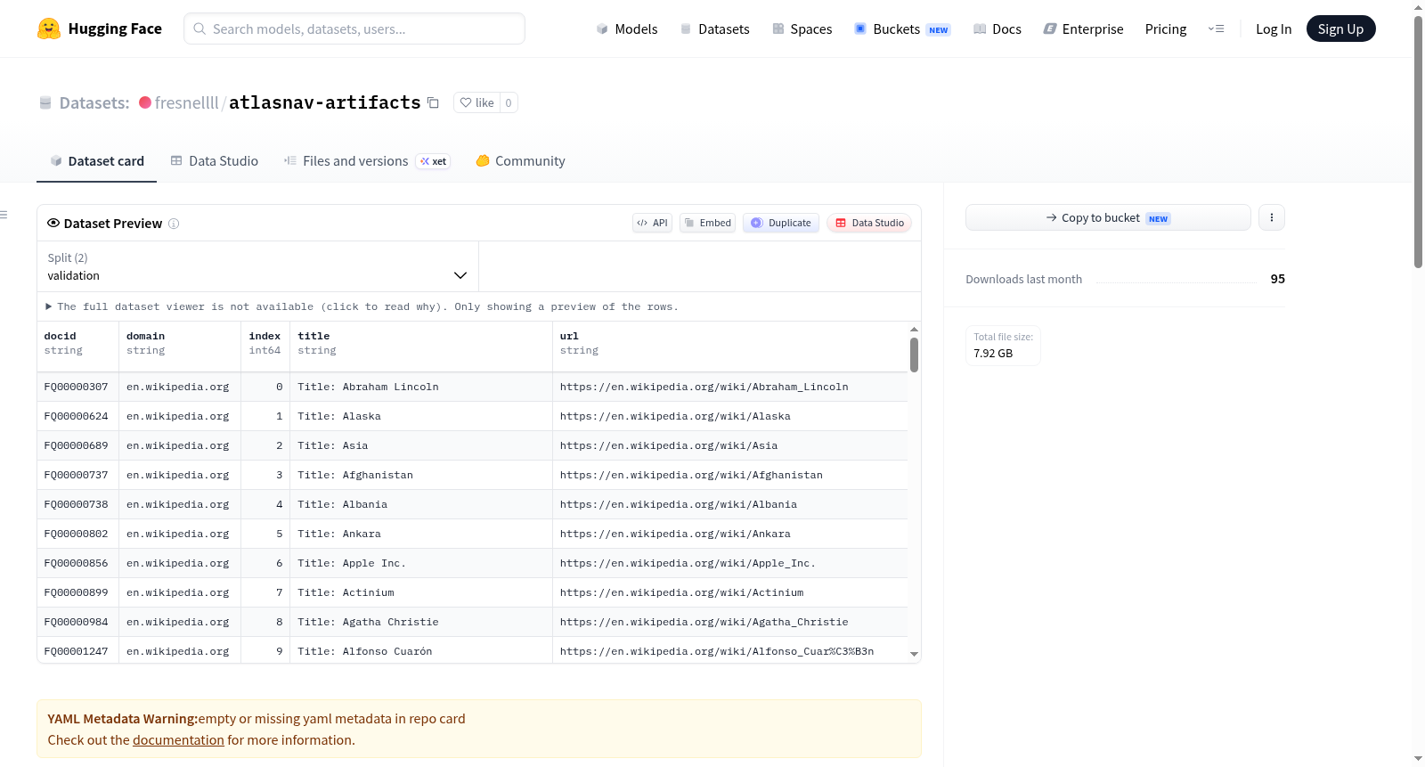Click the dataset table scroll-down arrow
The height and width of the screenshot is (767, 1425).
coord(914,654)
